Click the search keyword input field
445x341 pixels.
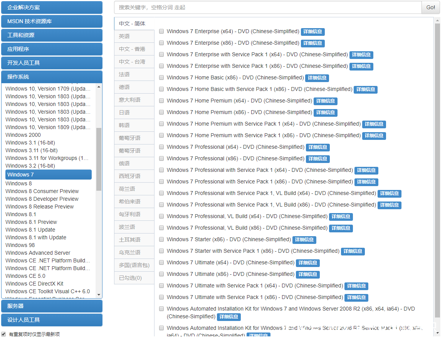coord(268,7)
